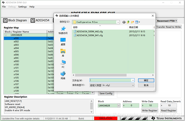This screenshot has height=121, width=185.
Task: Open the Debug menu
Action: click(x=12, y=7)
